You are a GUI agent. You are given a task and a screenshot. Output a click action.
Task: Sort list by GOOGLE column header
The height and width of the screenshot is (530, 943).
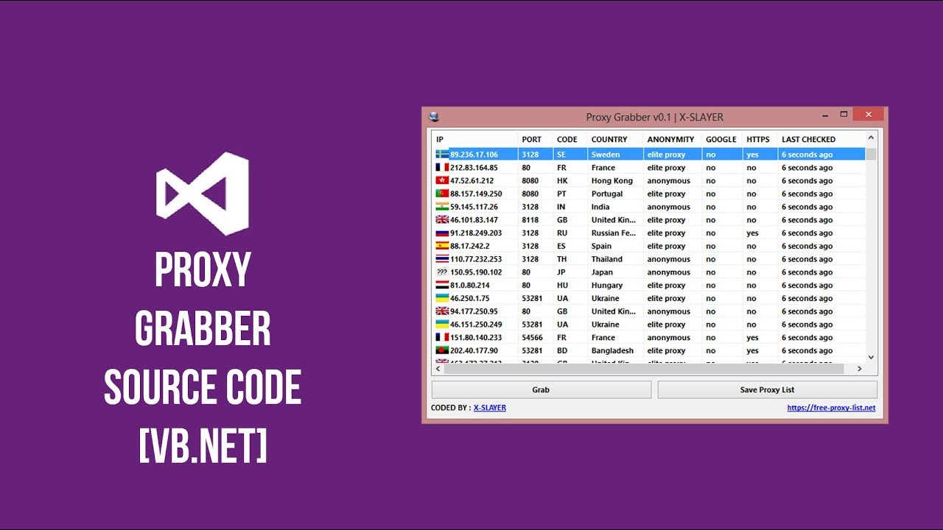point(722,139)
